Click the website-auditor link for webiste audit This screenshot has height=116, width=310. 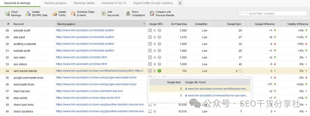click(85, 51)
